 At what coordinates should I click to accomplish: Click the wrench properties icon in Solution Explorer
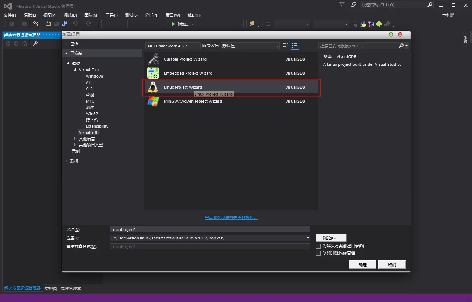(x=35, y=44)
